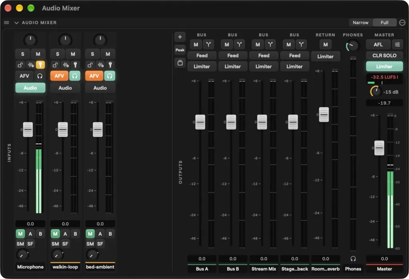Click the Master fader handle
Image resolution: width=409 pixels, height=279 pixels.
point(379,148)
